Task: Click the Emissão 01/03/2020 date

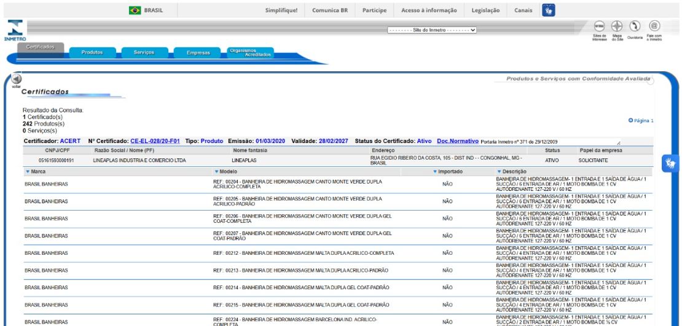Action: (270, 141)
